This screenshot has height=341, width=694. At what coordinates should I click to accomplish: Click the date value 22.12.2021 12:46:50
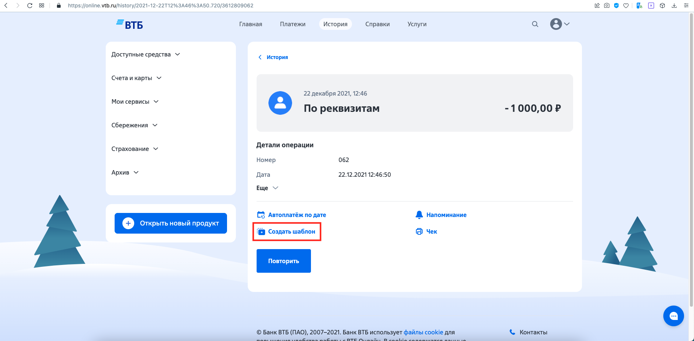[x=365, y=175]
